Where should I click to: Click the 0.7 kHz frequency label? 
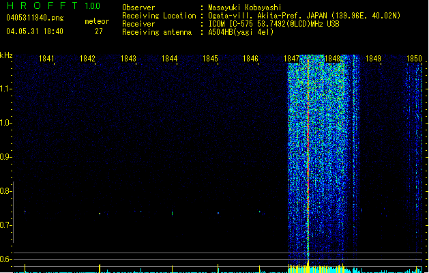coord(5,225)
